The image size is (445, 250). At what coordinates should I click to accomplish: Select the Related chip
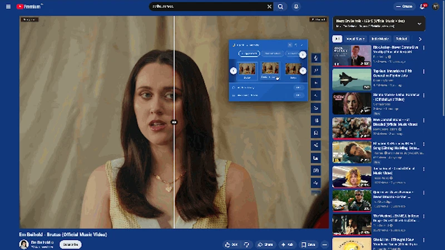tap(401, 39)
